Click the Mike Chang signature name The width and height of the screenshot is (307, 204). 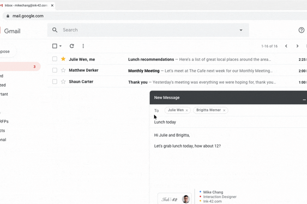coord(213,192)
